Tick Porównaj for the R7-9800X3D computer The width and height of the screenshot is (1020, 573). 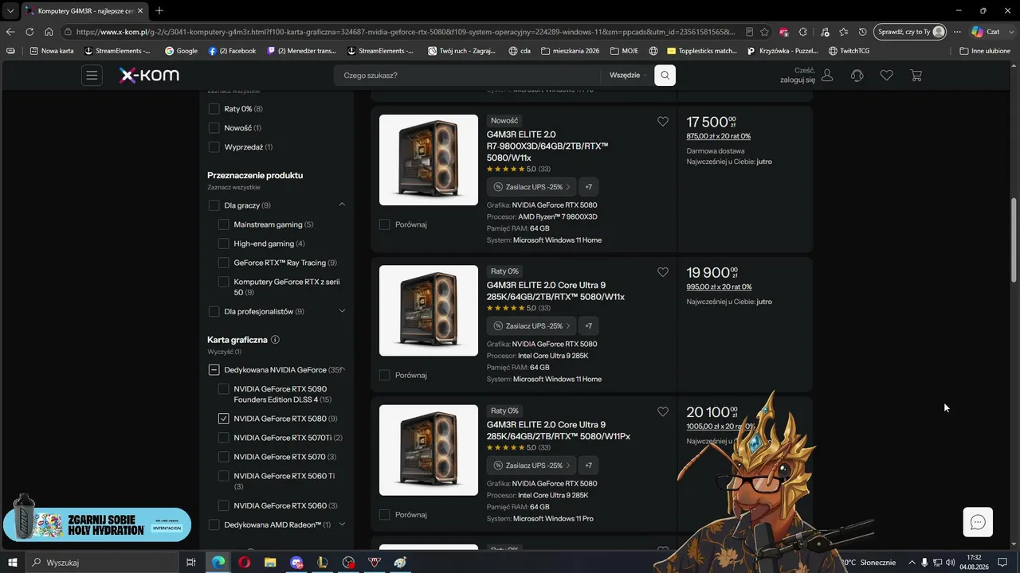click(x=384, y=224)
